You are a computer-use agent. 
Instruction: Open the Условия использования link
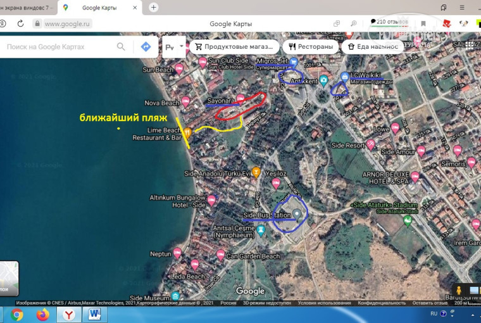(x=324, y=303)
